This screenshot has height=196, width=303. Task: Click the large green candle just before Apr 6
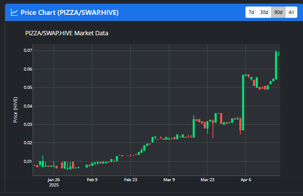click(x=243, y=102)
